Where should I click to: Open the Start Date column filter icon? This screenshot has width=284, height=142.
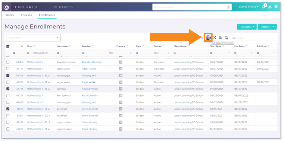[x=223, y=46]
